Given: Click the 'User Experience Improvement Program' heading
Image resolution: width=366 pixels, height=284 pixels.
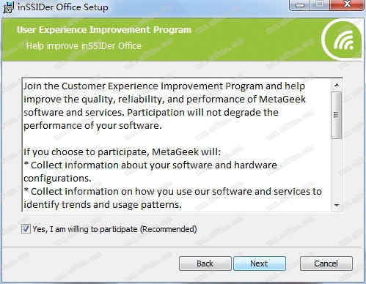Looking at the screenshot, I should [104, 30].
